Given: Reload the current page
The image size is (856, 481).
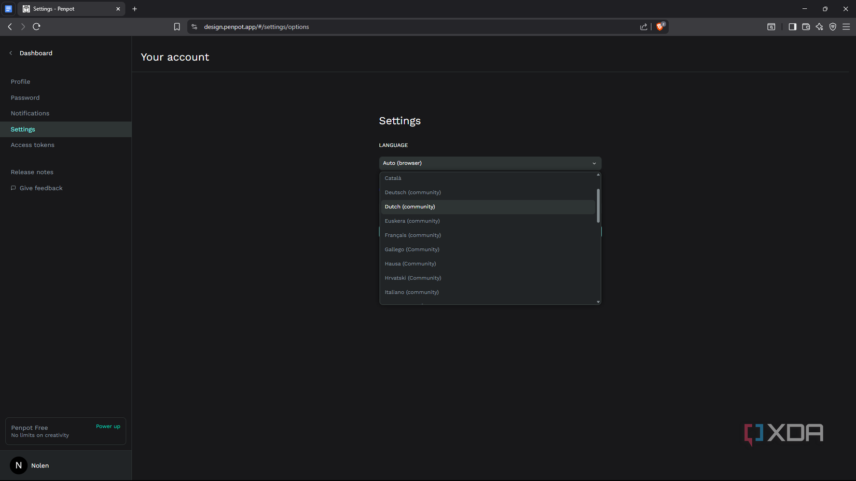Looking at the screenshot, I should pyautogui.click(x=36, y=26).
